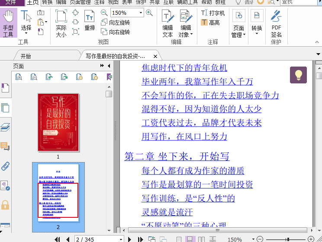The height and width of the screenshot is (242, 322).
Task: Rotate the view right (向右旋转)
Action: tap(116, 32)
